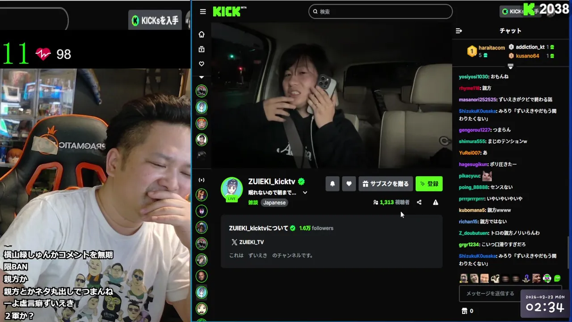This screenshot has width=572, height=322.
Task: Toggle notifications with the bell button
Action: point(332,184)
